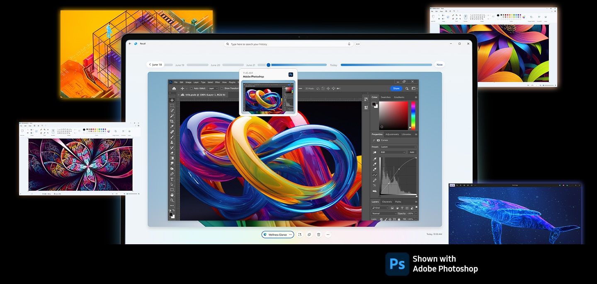Open the Preset Custom dropdown
Viewport: 597px width, 284px height.
(398, 147)
